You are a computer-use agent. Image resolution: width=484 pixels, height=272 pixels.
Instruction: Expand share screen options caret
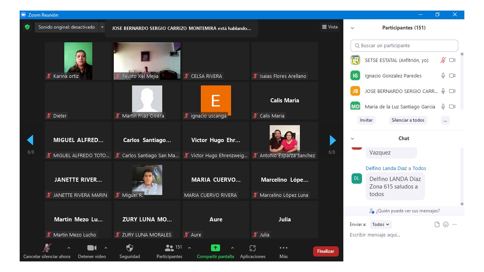coord(233,248)
